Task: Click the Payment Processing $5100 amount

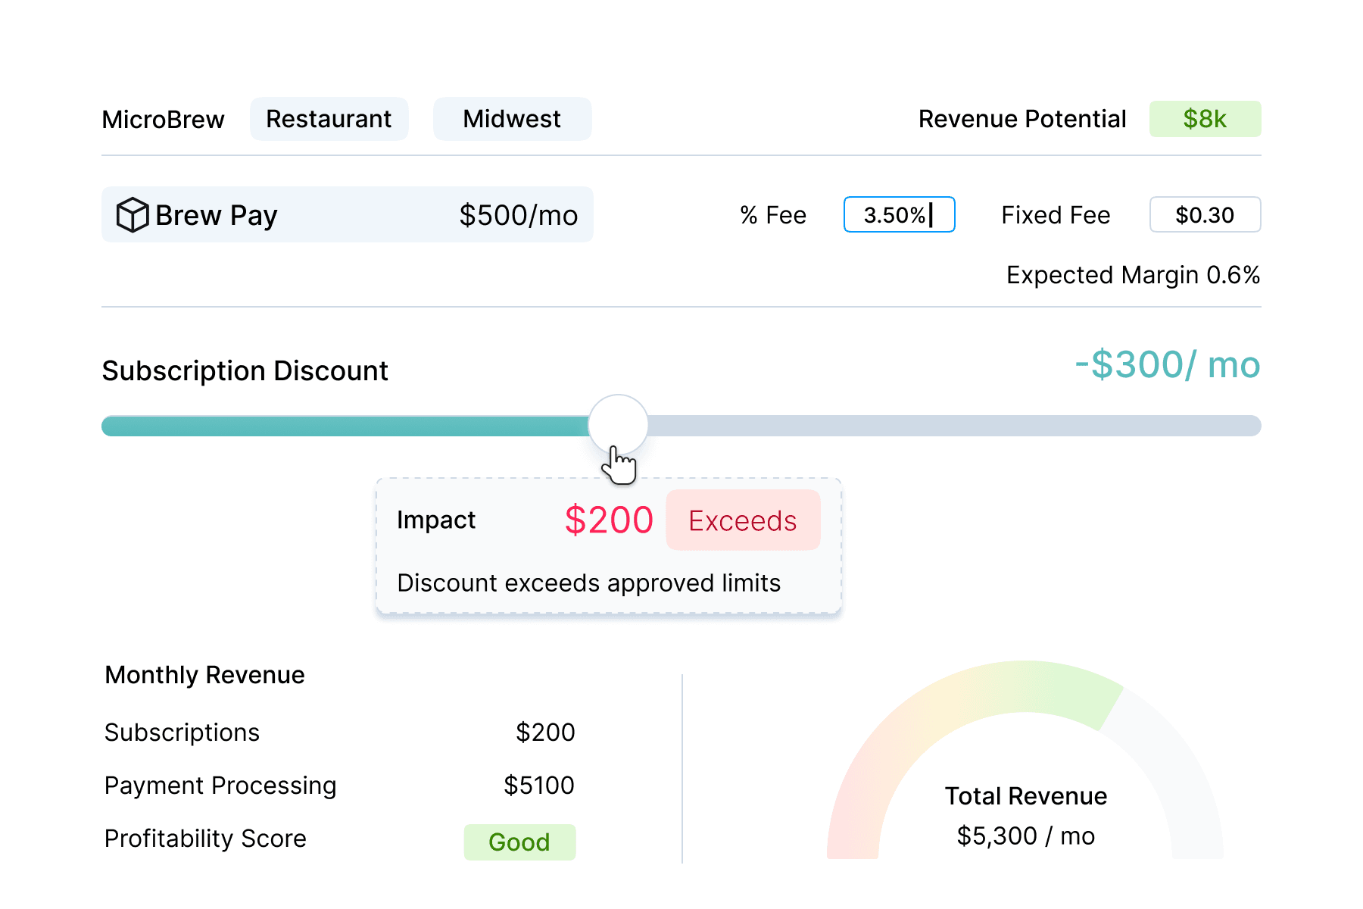Action: pos(538,786)
